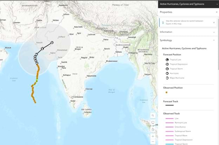Select the Properties panel heading

pyautogui.click(x=166, y=12)
